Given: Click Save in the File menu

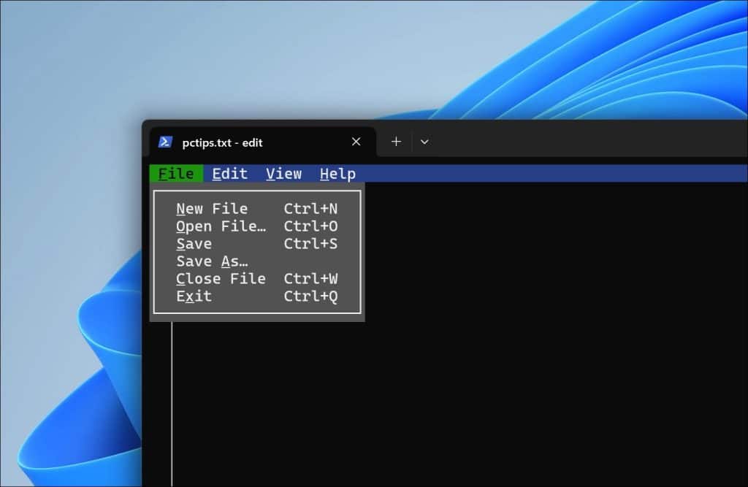Looking at the screenshot, I should 257,244.
